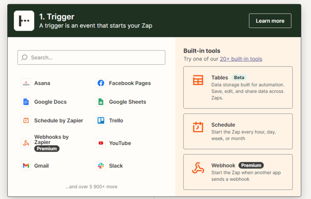Pick the Google Sheets label
The height and width of the screenshot is (199, 311).
coord(127,102)
